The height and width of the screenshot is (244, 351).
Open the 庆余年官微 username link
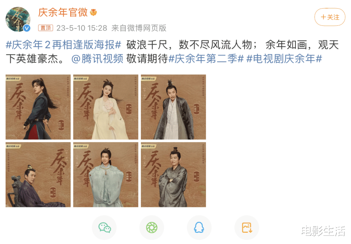pyautogui.click(x=63, y=12)
